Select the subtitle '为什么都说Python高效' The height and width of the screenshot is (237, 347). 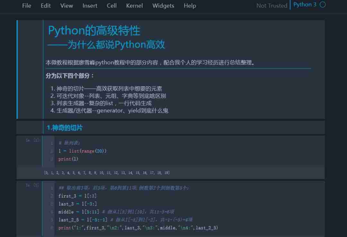point(116,44)
